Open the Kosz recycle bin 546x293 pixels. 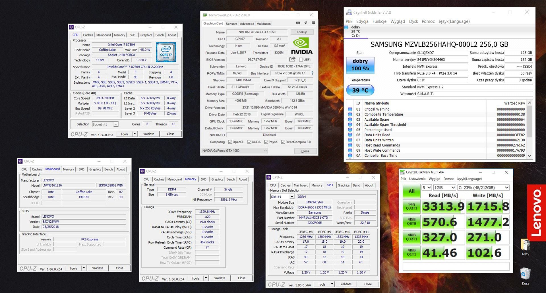pos(525,273)
